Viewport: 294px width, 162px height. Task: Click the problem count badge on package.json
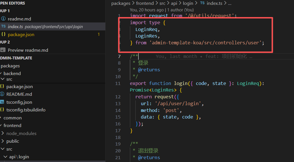[x=99, y=34]
